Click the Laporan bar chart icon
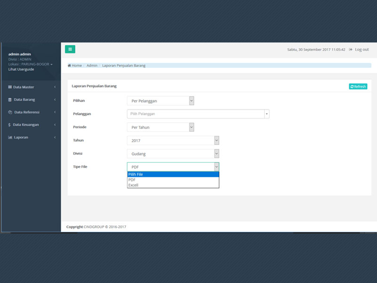The height and width of the screenshot is (283, 377). click(x=10, y=137)
